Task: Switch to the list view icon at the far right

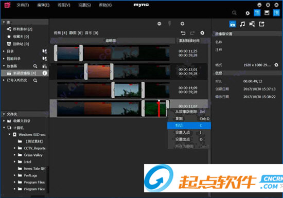Action: pos(276,13)
